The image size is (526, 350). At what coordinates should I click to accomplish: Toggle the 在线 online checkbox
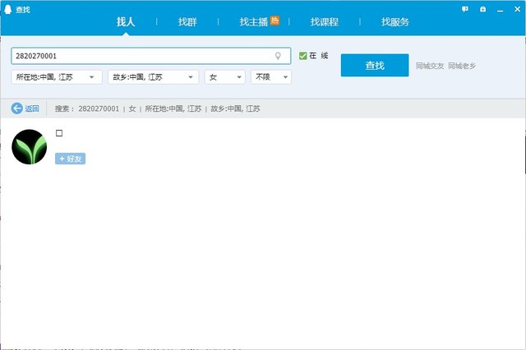tap(302, 56)
